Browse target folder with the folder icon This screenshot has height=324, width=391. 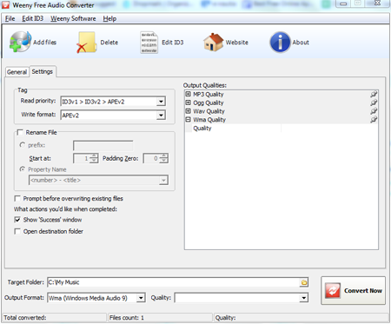pos(304,282)
